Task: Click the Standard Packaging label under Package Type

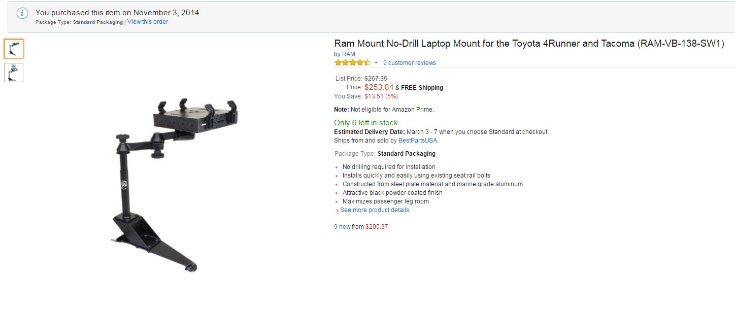Action: pos(407,154)
